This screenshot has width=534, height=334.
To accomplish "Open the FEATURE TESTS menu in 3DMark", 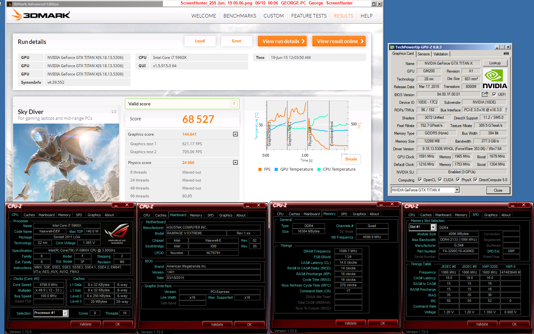I will click(309, 16).
